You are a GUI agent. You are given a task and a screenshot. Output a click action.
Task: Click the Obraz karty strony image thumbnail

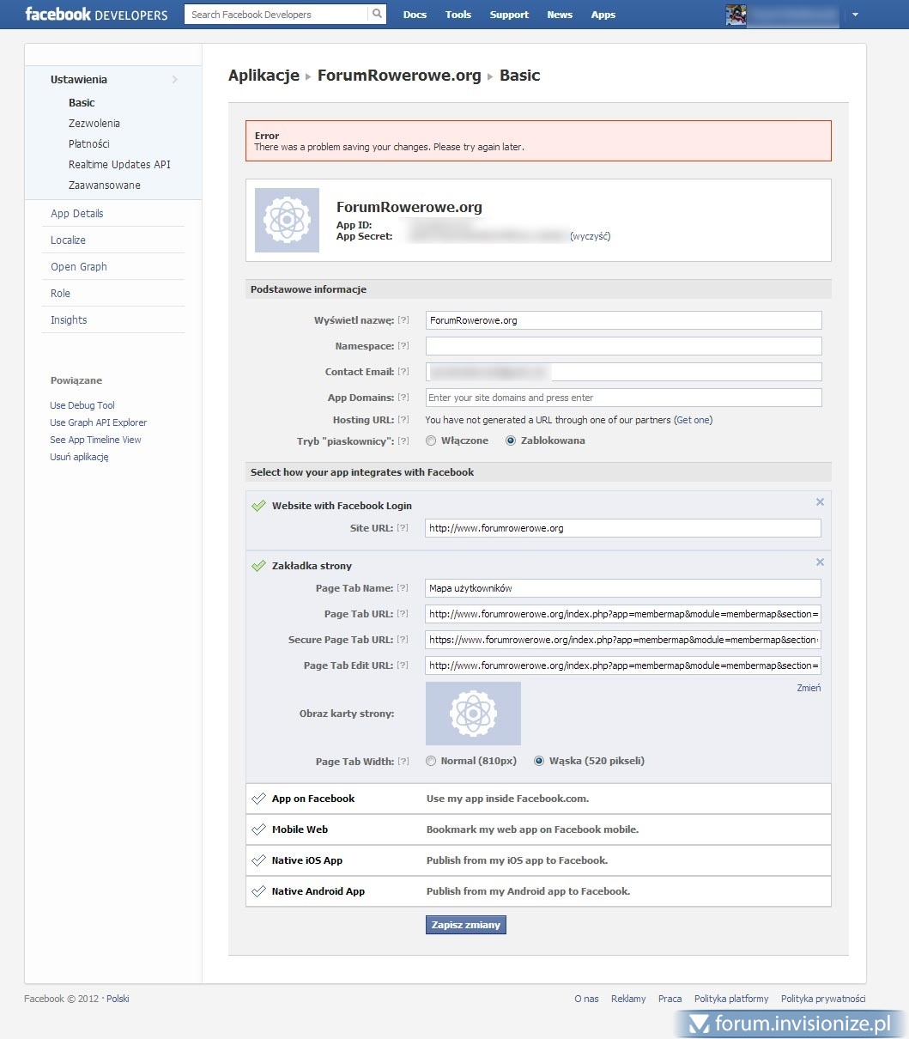tap(473, 714)
